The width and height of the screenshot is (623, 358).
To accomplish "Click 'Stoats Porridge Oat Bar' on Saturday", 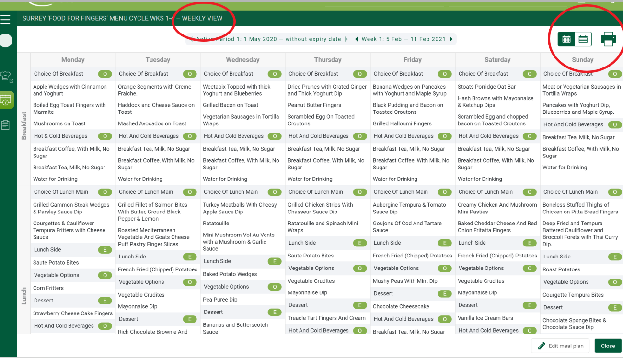I will tap(486, 87).
